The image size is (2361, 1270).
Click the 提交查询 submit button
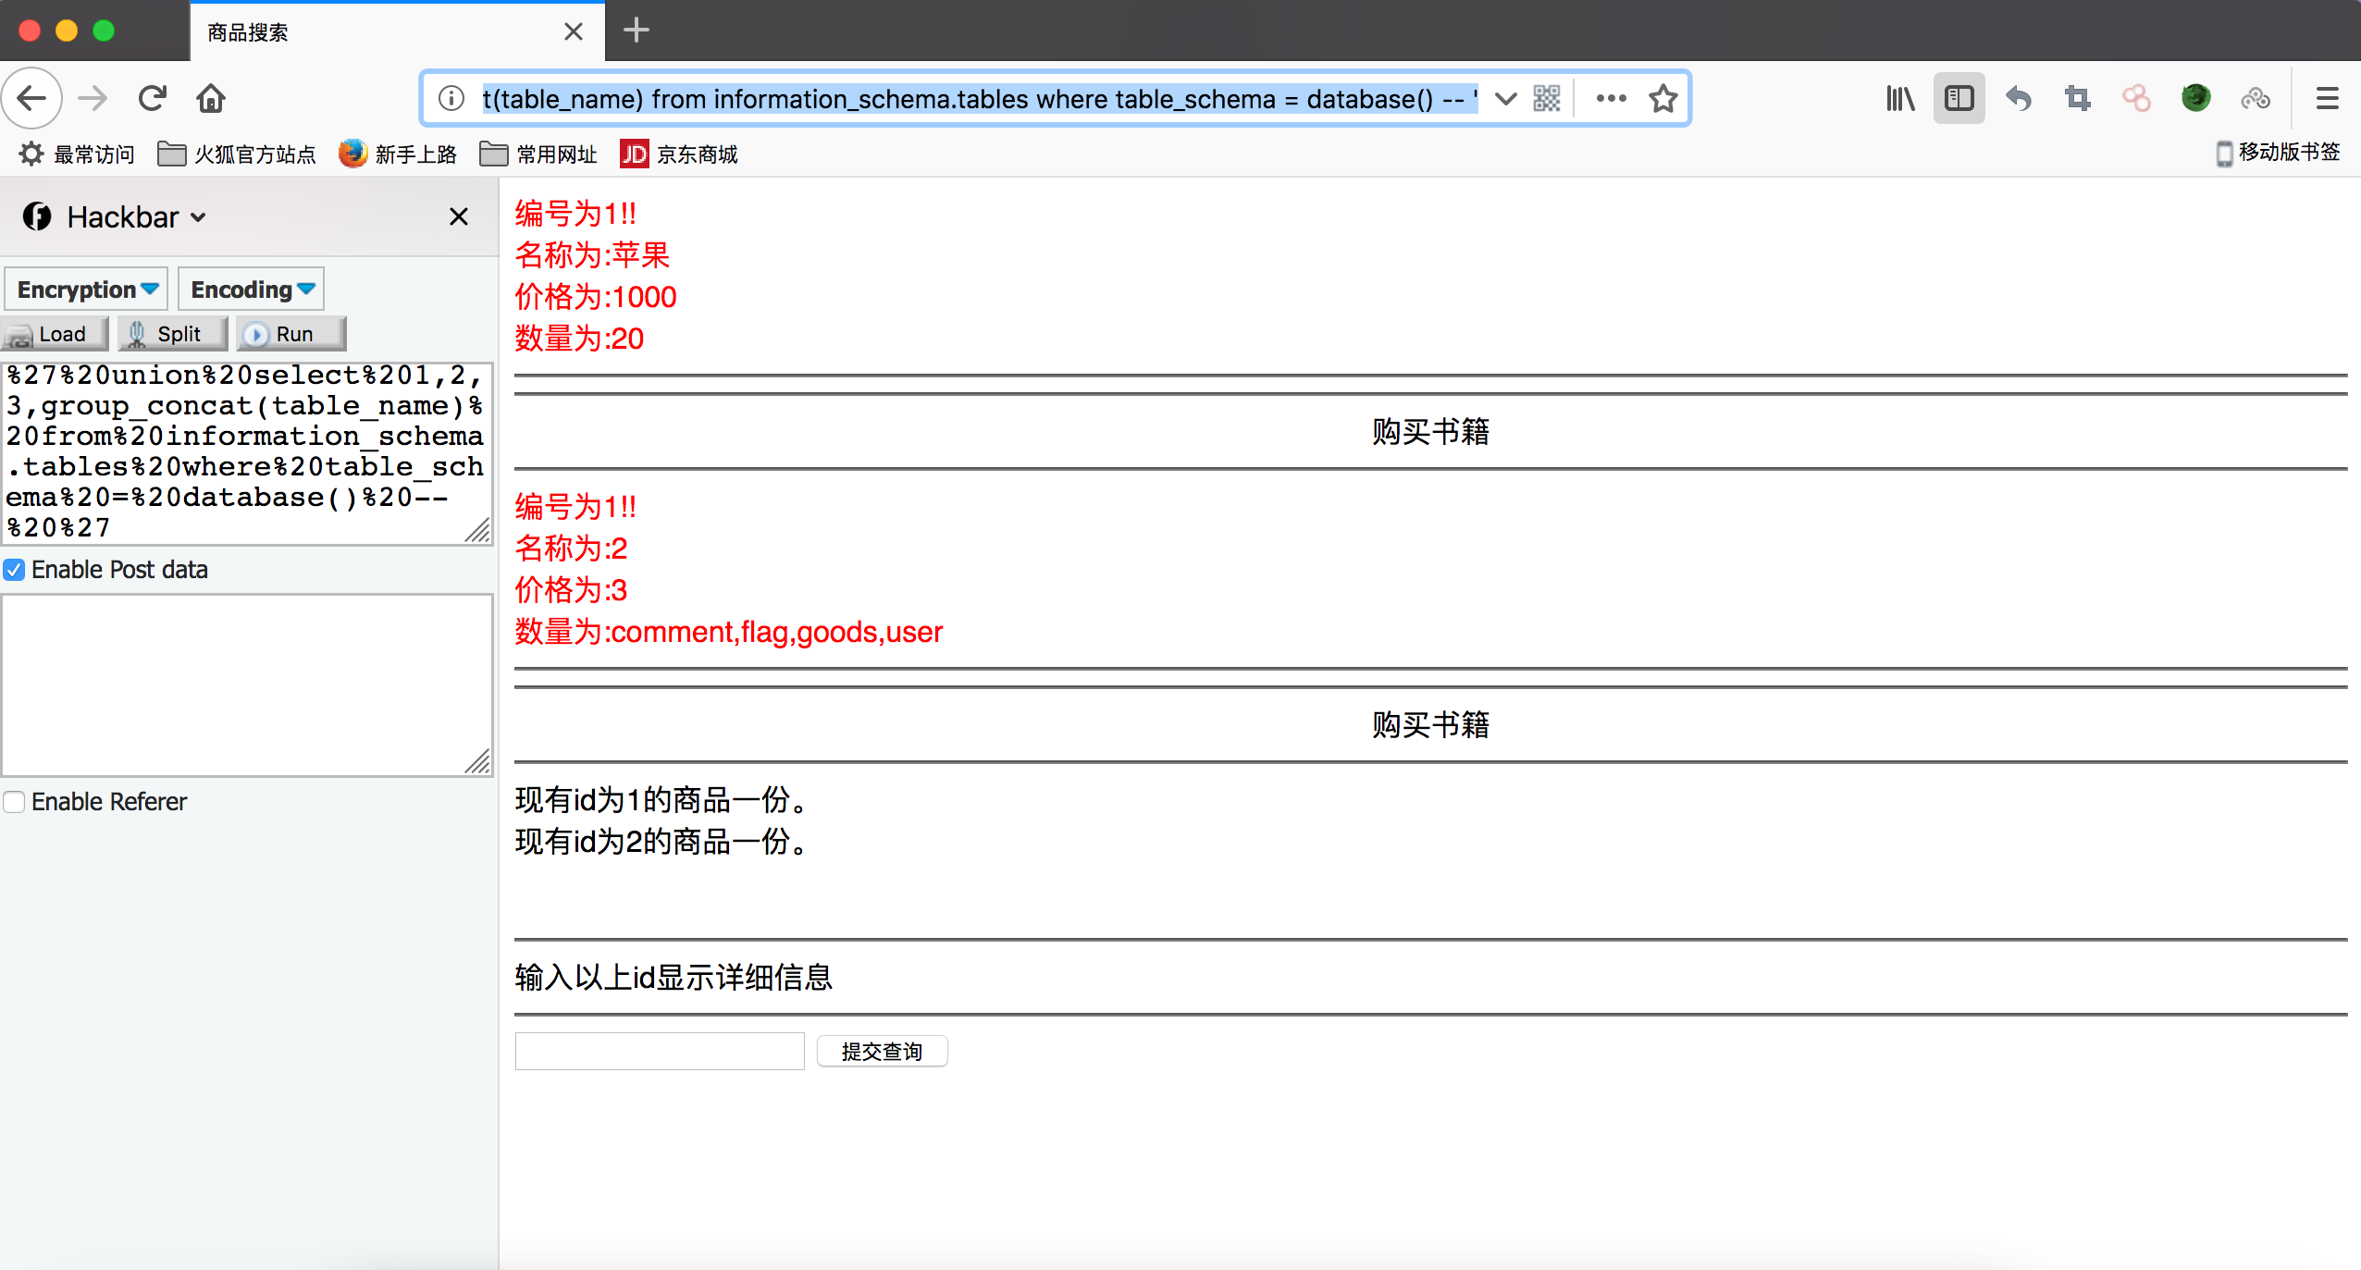[883, 1052]
